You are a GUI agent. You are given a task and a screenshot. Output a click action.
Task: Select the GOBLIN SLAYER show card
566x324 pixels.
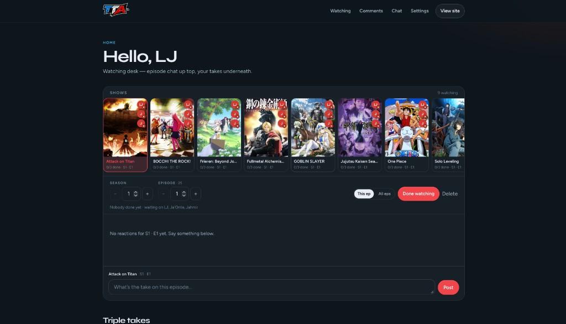(313, 135)
